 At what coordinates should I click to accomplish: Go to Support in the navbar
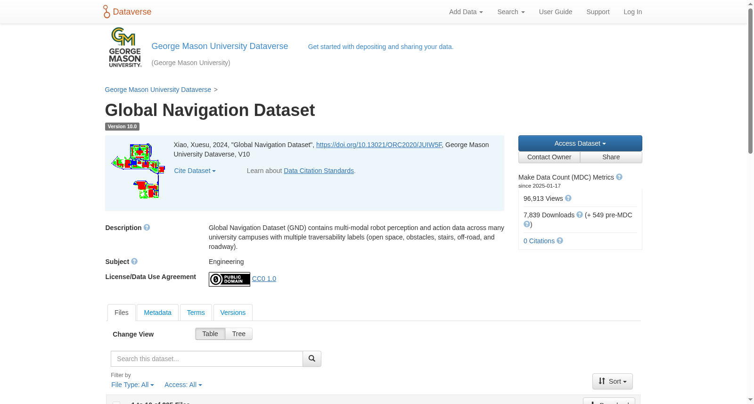598,12
